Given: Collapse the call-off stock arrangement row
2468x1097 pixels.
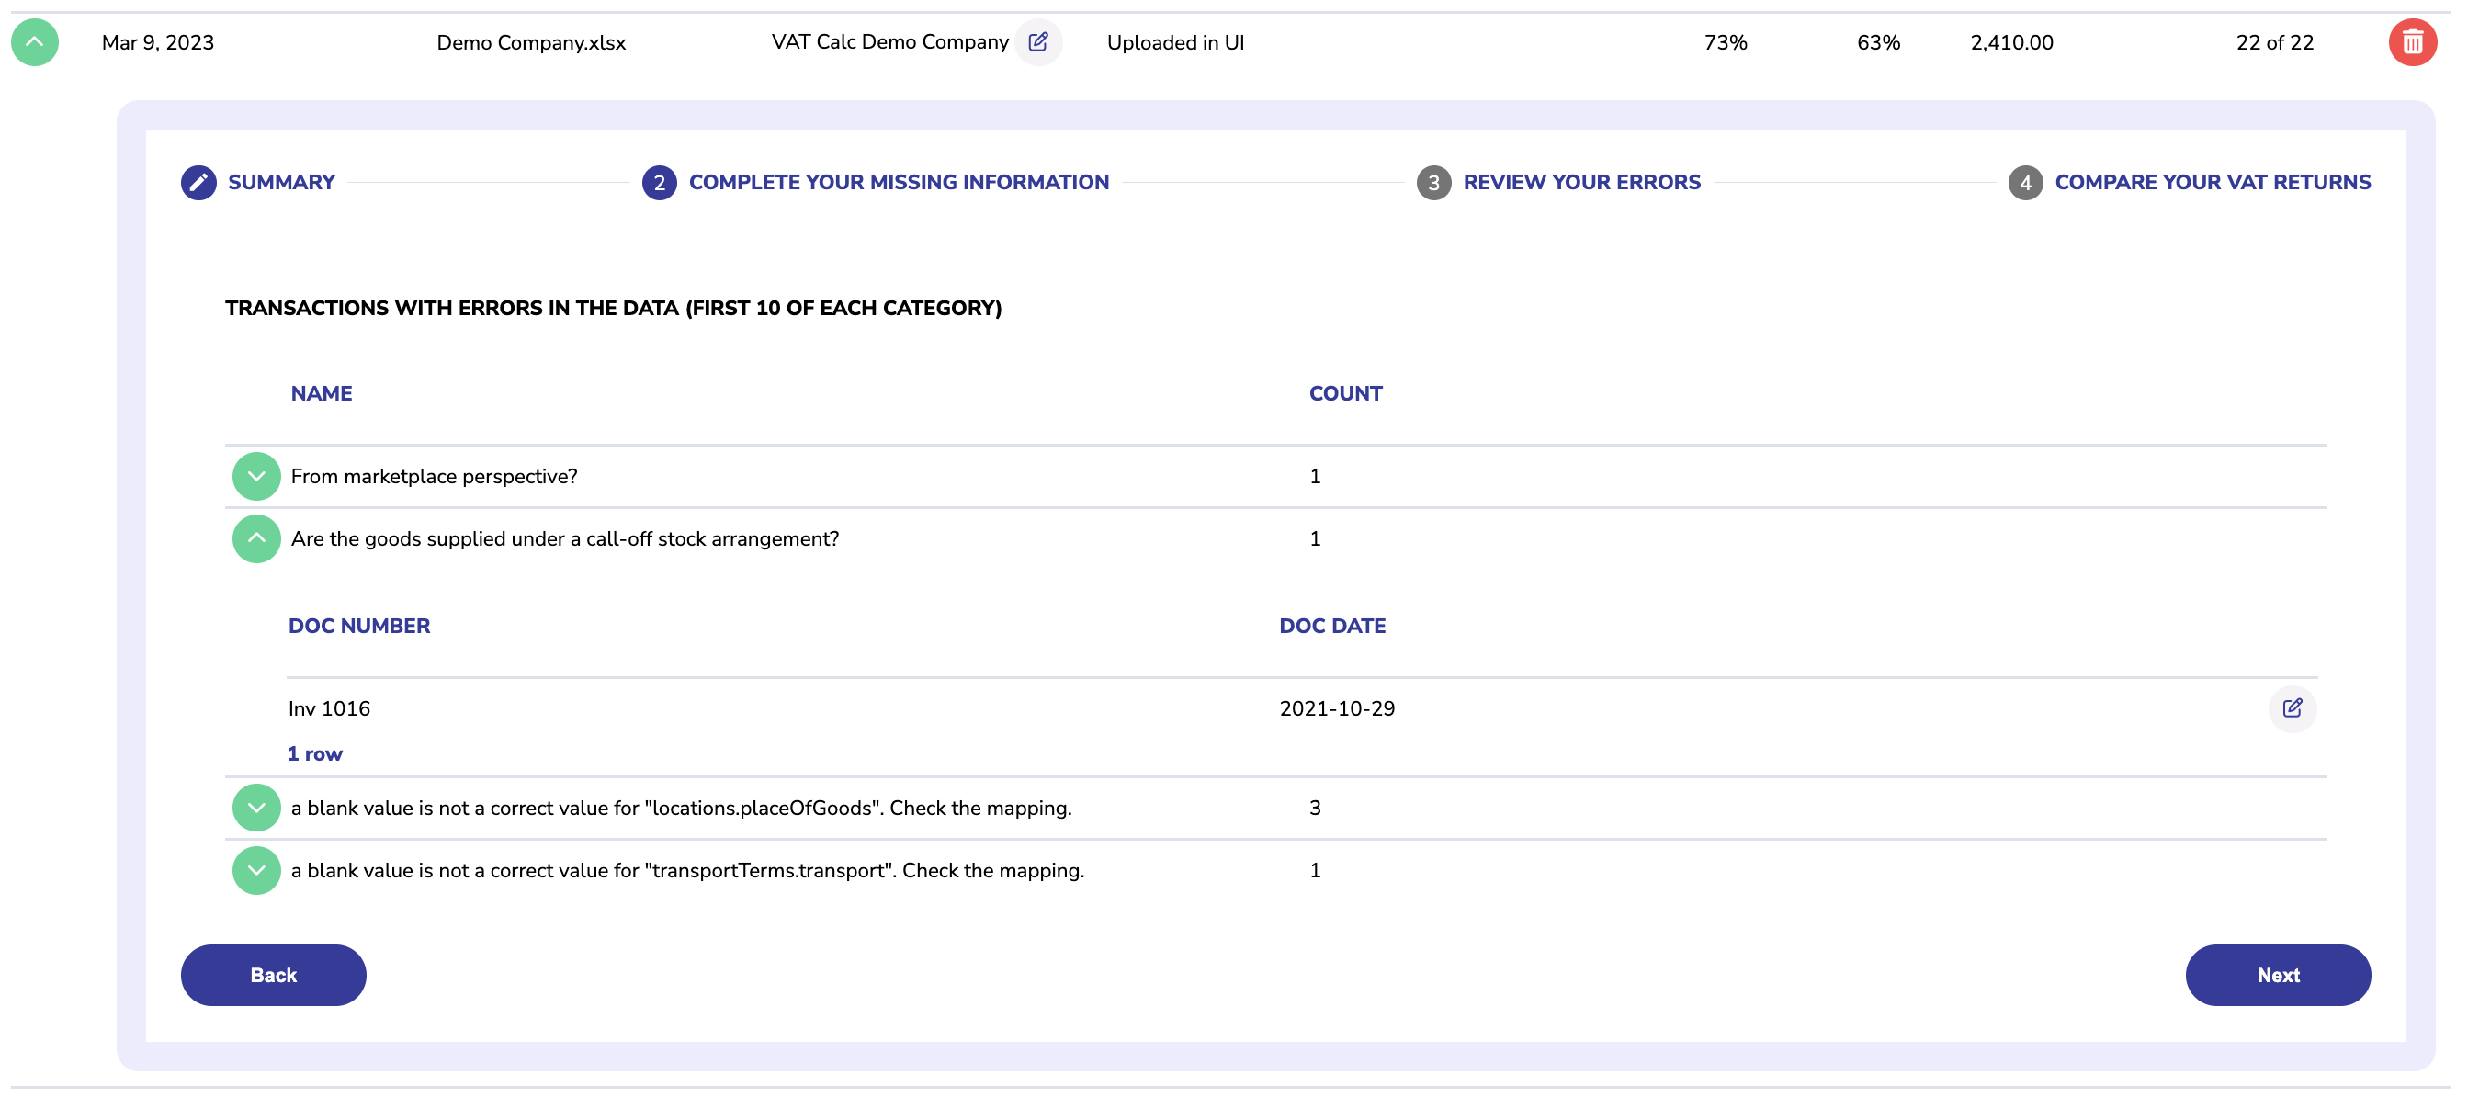Looking at the screenshot, I should [255, 539].
